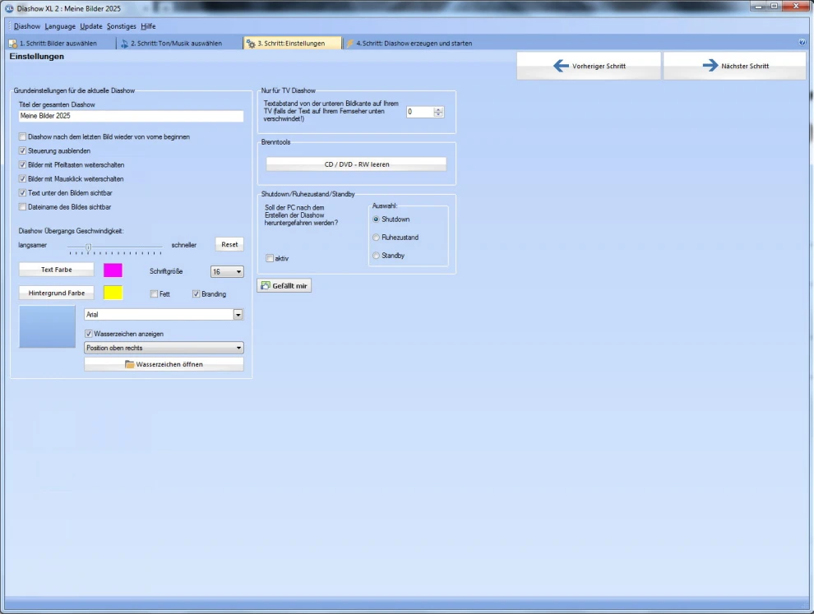The image size is (814, 614).
Task: Click the transition speed slider handle
Action: (x=89, y=247)
